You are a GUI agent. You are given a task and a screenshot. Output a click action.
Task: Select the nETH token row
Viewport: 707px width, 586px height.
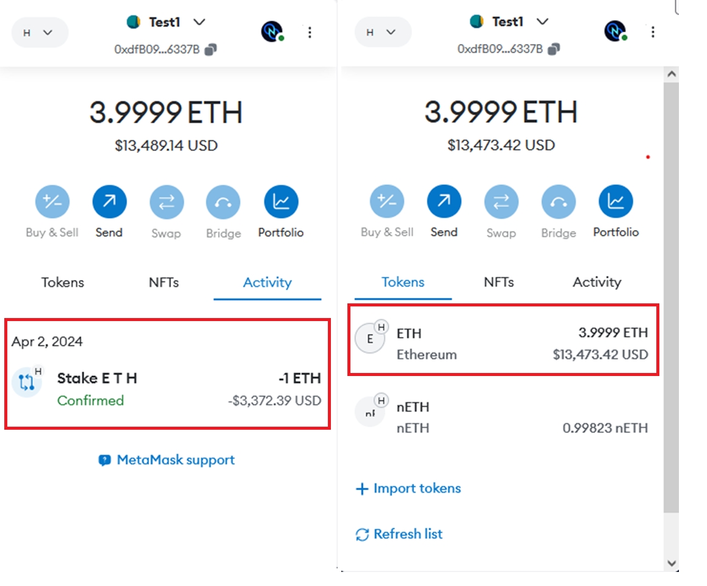pyautogui.click(x=502, y=417)
